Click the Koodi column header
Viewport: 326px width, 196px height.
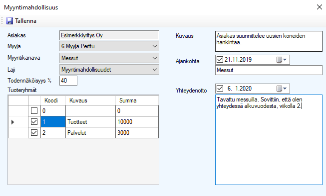pyautogui.click(x=53, y=100)
